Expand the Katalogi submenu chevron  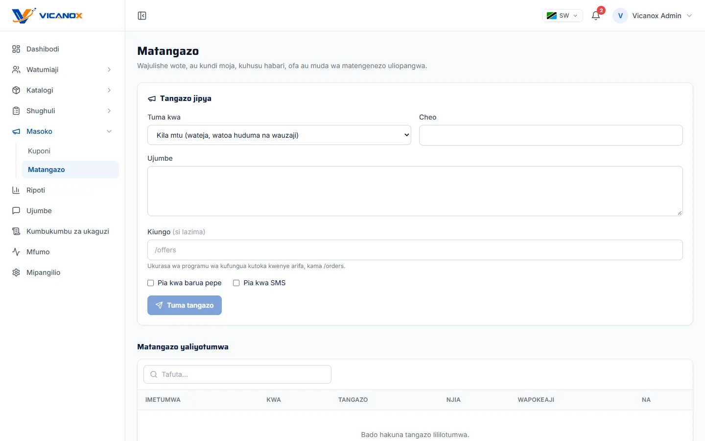point(109,90)
